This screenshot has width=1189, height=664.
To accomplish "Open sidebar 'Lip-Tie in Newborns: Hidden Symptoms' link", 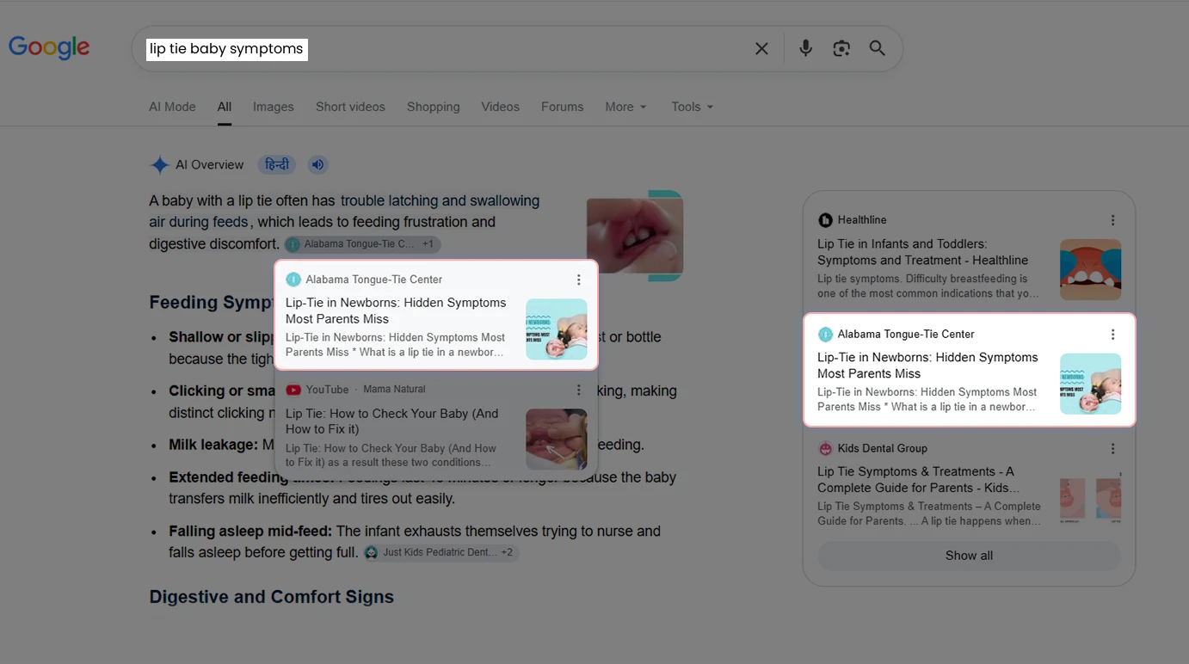I will (x=927, y=366).
